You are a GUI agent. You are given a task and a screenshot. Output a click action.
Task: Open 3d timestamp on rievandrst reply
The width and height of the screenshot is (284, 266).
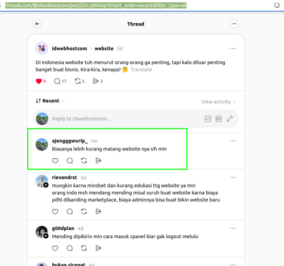point(83,178)
